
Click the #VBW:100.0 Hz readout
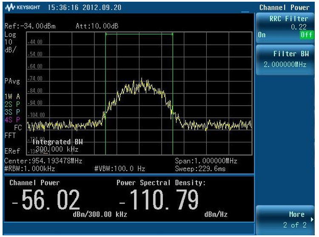click(120, 169)
